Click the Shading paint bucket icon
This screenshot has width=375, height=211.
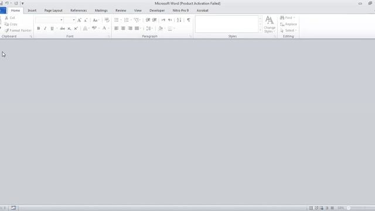tap(161, 29)
